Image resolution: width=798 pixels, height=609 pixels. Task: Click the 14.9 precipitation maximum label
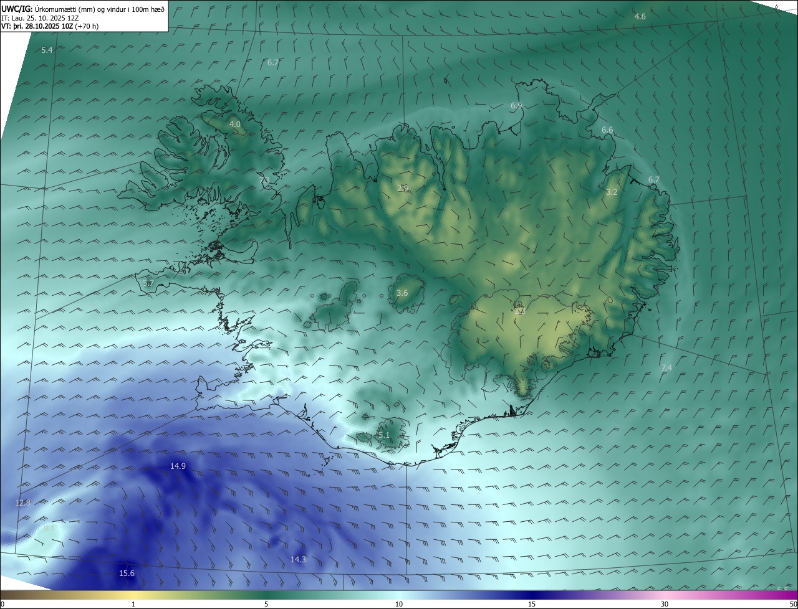click(x=178, y=466)
